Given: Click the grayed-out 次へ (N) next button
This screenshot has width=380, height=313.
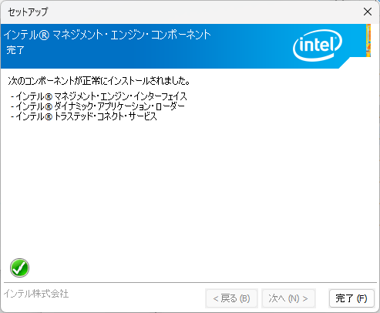Looking at the screenshot, I should pyautogui.click(x=288, y=298).
